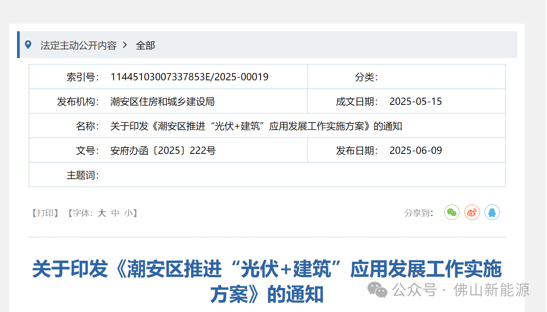Click the document number 安府办函〔2025〕222号

(163, 151)
